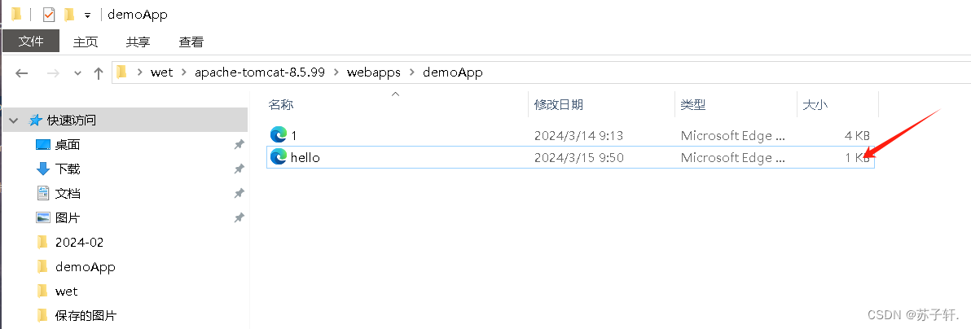This screenshot has height=329, width=971.
Task: Collapse the 快速访问 tree node
Action: [14, 121]
